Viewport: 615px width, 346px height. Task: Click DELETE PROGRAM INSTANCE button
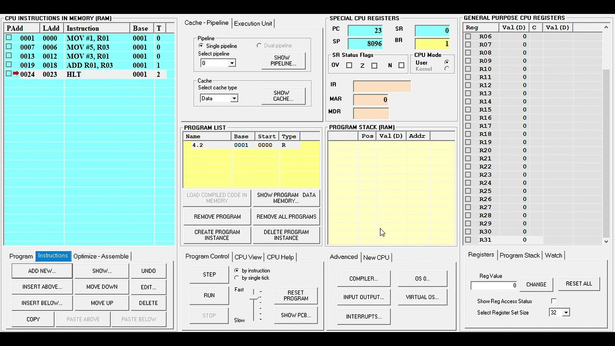286,235
